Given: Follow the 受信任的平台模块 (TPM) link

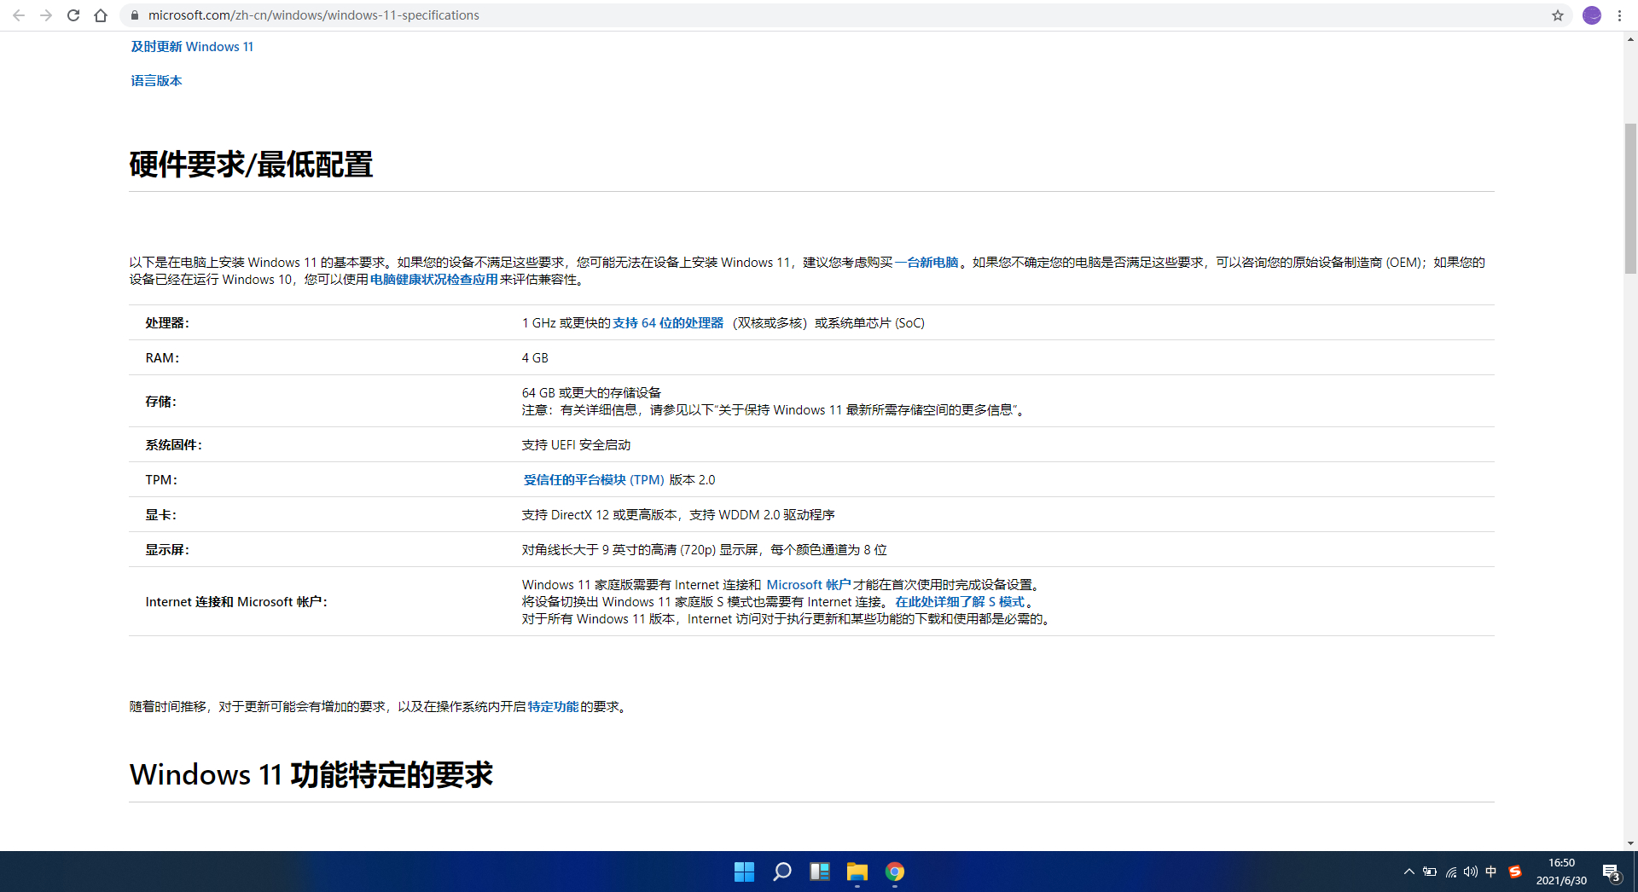Looking at the screenshot, I should point(594,479).
